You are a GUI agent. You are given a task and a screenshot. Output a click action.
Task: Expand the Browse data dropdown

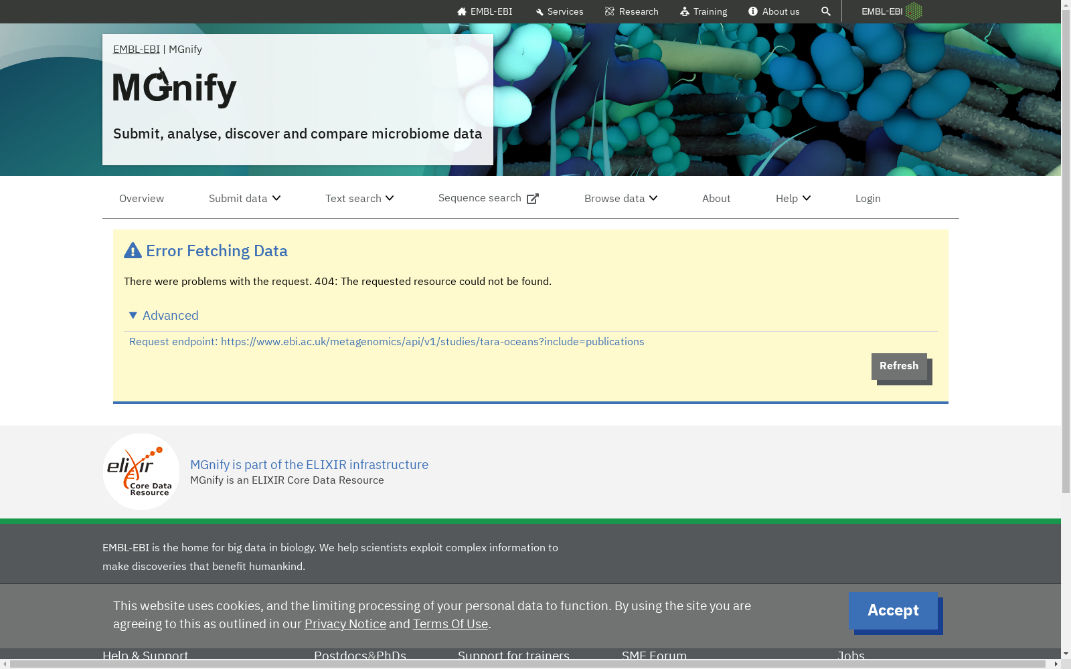coord(621,198)
